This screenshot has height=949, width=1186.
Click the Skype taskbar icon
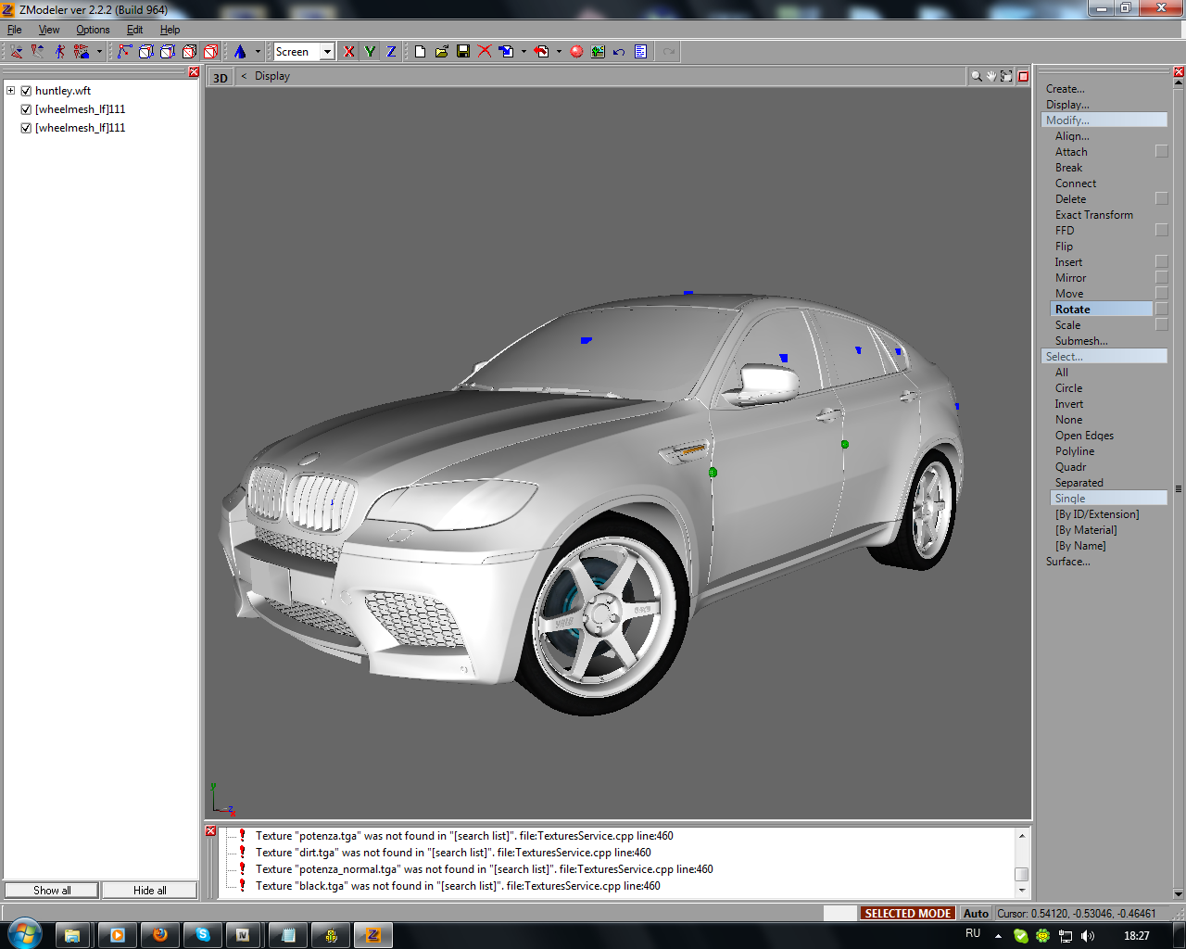pyautogui.click(x=202, y=935)
